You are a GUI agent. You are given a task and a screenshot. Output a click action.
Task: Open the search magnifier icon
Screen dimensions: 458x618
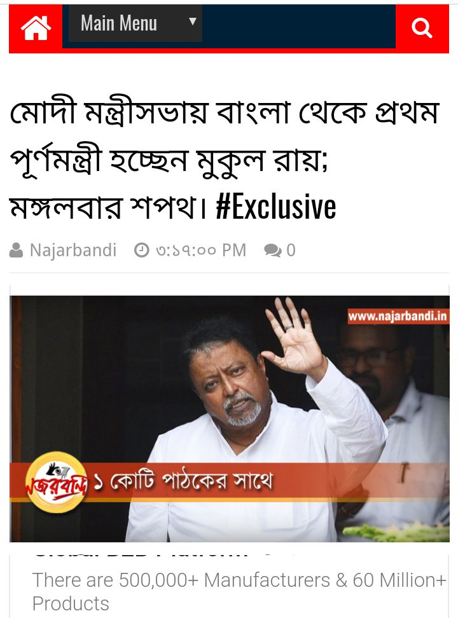tap(422, 28)
